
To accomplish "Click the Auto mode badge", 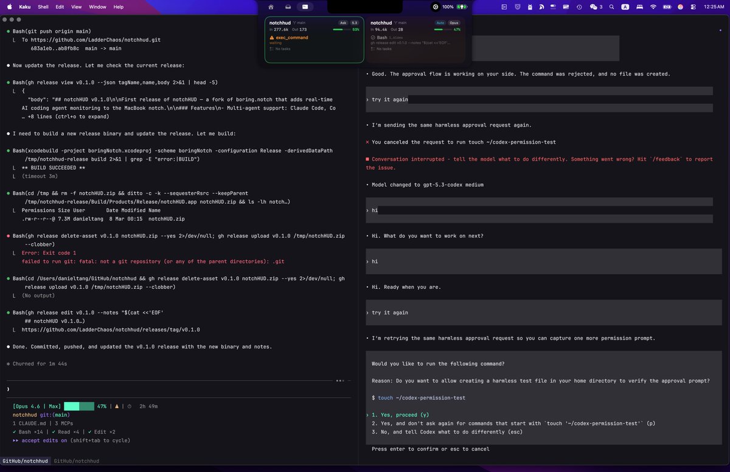I will point(440,23).
